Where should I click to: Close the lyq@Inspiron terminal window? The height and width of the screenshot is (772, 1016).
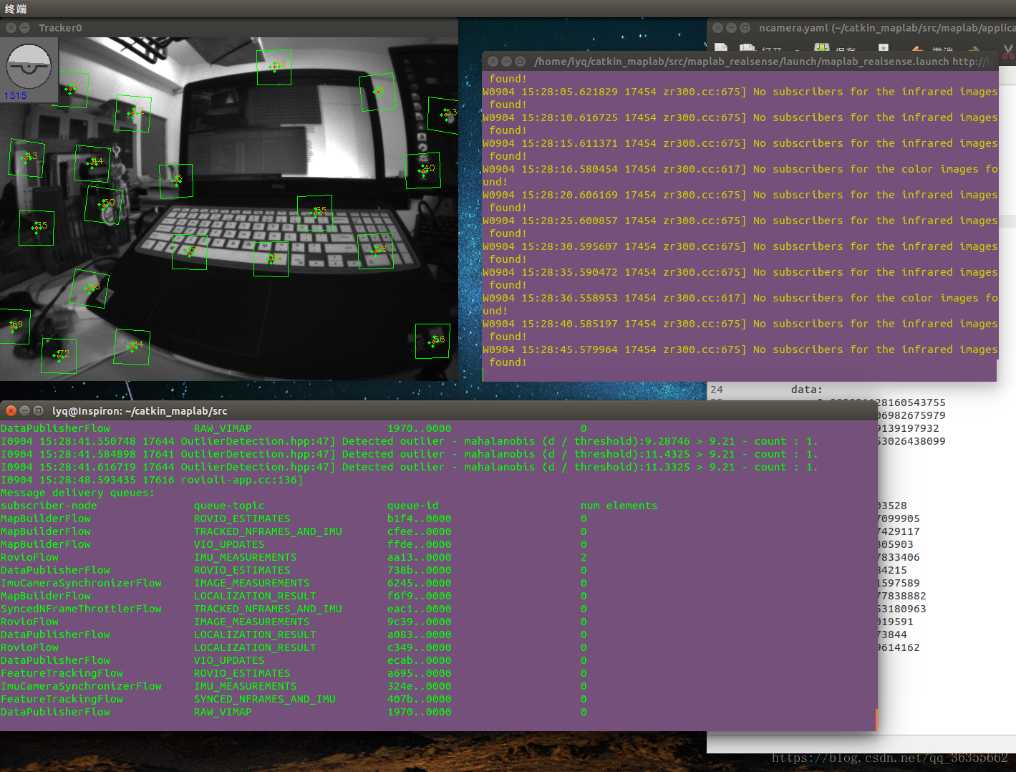click(x=11, y=410)
